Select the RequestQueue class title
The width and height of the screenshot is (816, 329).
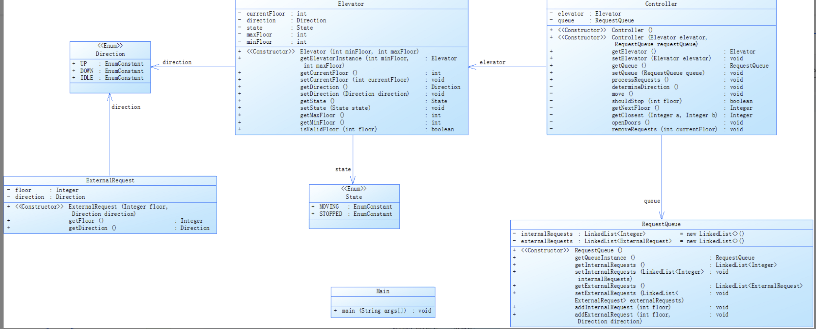[661, 224]
